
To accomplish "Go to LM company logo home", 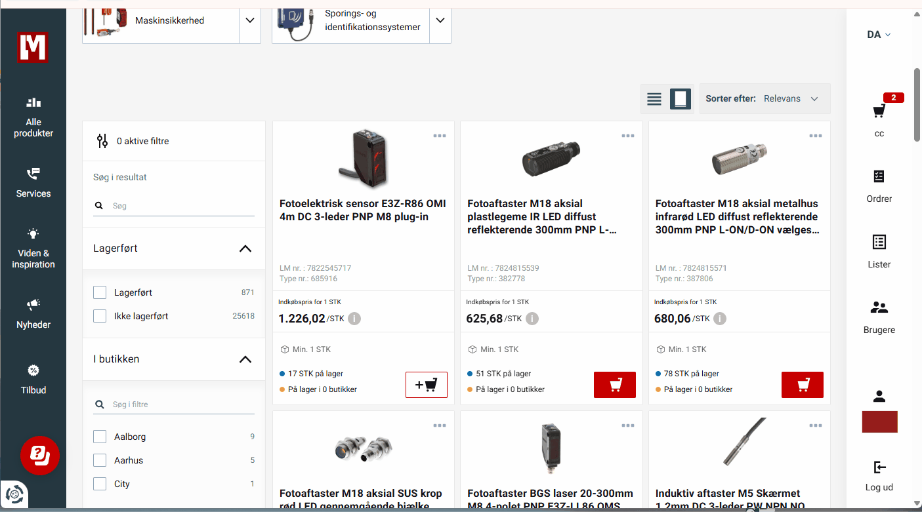I will pyautogui.click(x=33, y=47).
